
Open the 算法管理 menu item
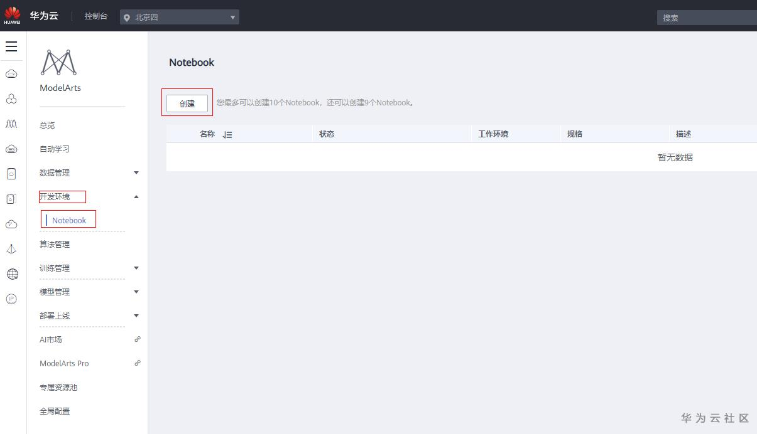[x=55, y=244]
